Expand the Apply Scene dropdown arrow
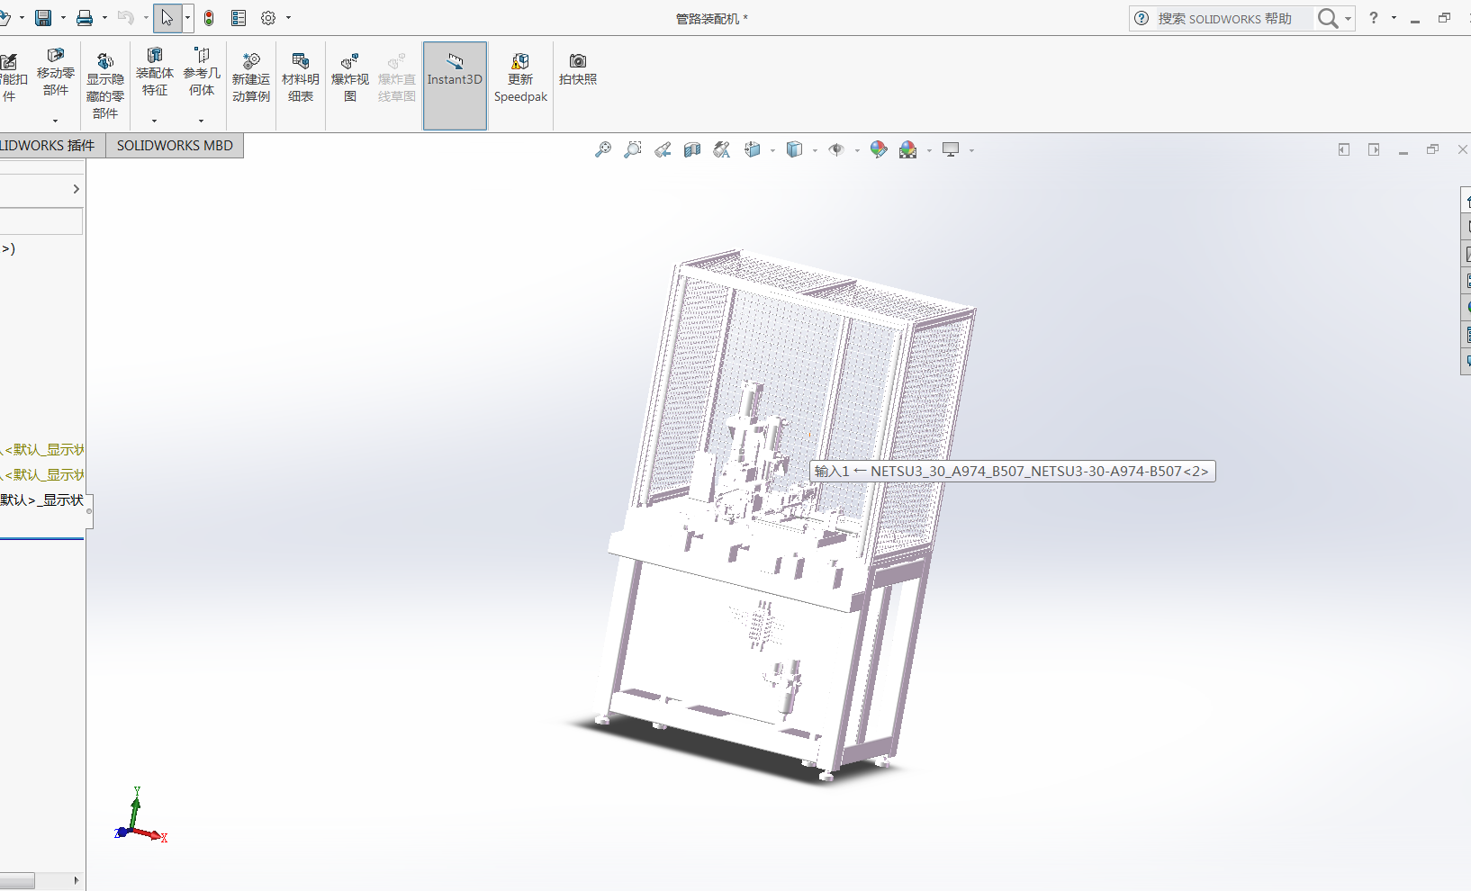Screen dimensions: 1471x891 tap(929, 150)
